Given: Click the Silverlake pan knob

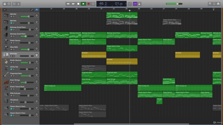Looking at the screenshot, I should click(x=37, y=55).
